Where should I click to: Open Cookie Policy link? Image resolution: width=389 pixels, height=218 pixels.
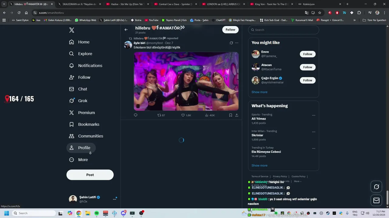coord(298,177)
